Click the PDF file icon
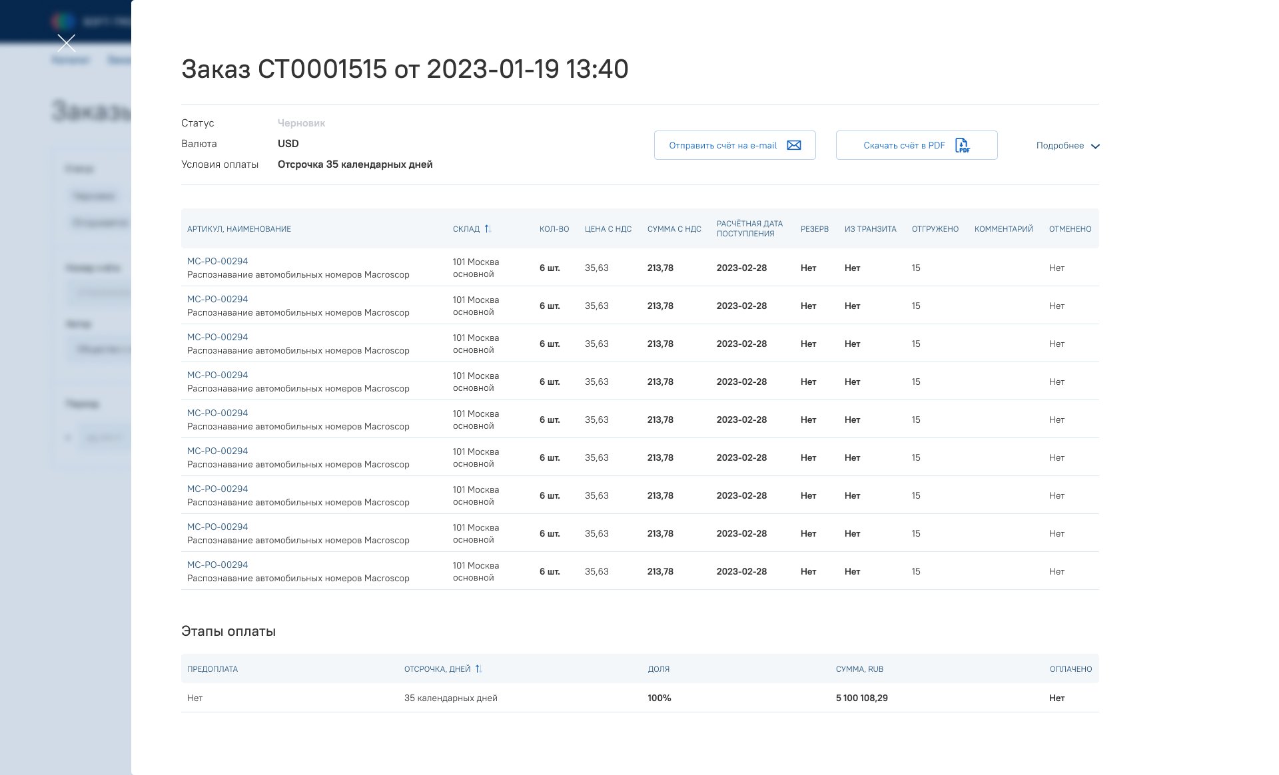This screenshot has width=1279, height=775. (x=962, y=145)
